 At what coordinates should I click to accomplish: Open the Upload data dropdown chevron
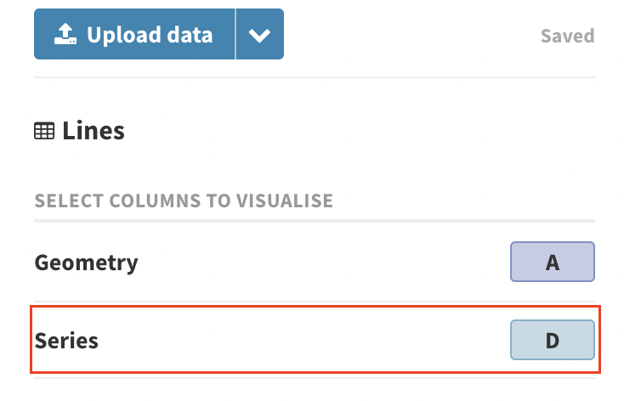[259, 34]
